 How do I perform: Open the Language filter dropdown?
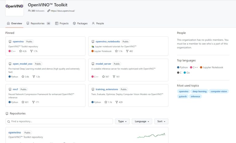click(142, 121)
